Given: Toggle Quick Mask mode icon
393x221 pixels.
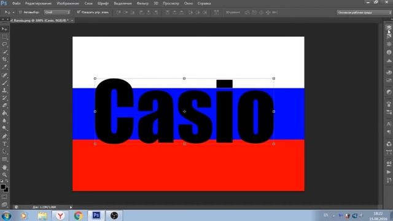Looking at the screenshot, I should (4, 197).
